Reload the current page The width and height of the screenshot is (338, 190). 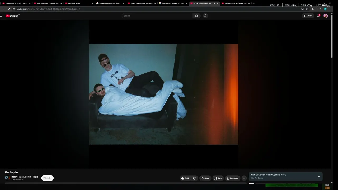point(9,9)
